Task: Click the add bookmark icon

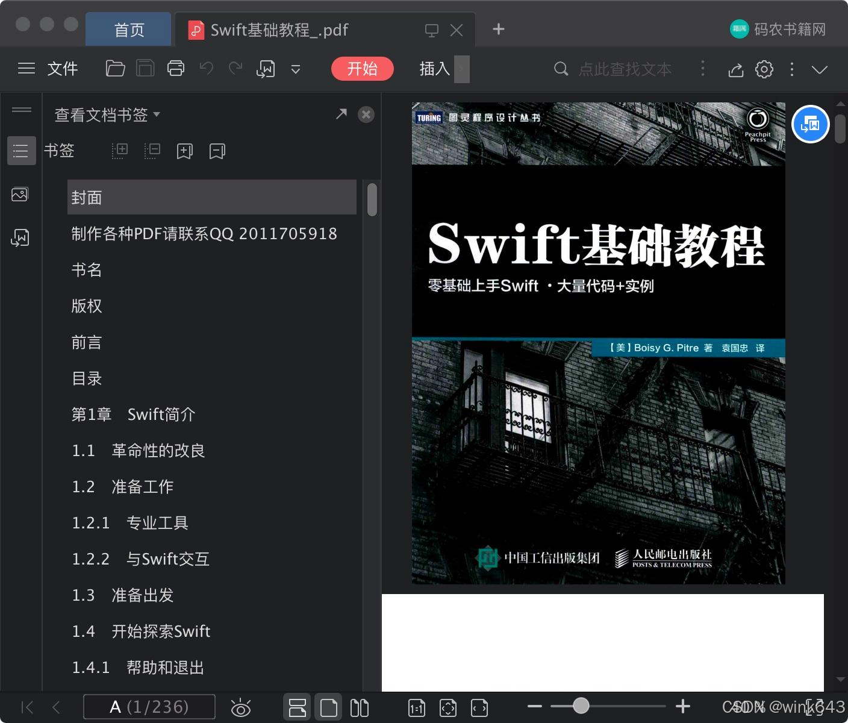Action: (185, 151)
